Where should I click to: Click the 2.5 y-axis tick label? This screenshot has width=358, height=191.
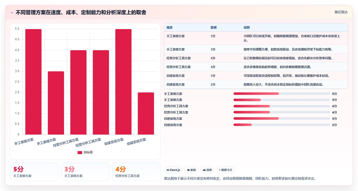[17, 82]
